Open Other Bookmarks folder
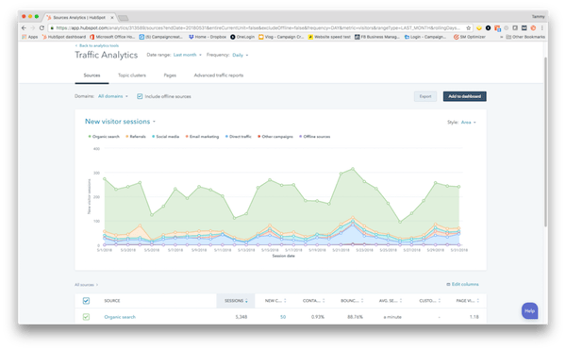The height and width of the screenshot is (350, 566). 525,37
